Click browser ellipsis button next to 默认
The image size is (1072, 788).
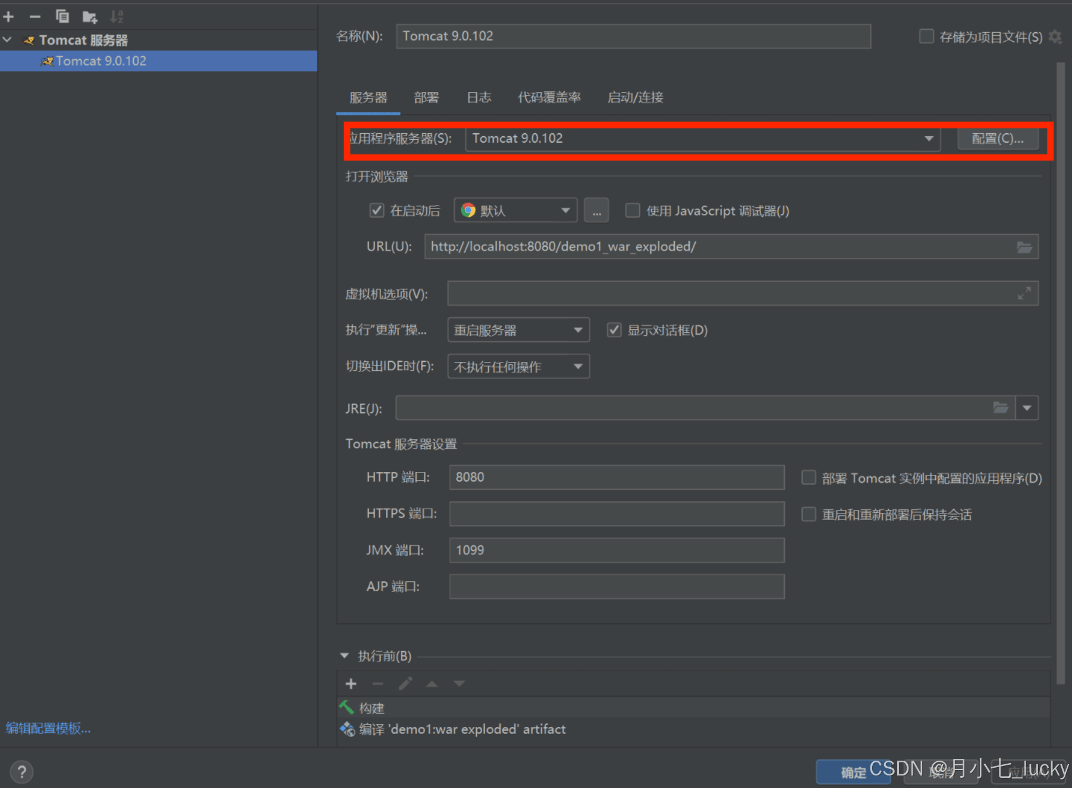click(596, 210)
